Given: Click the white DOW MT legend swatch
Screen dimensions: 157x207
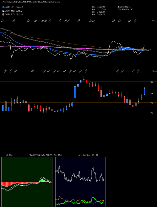Looking at the screenshot, I should tap(3, 11).
